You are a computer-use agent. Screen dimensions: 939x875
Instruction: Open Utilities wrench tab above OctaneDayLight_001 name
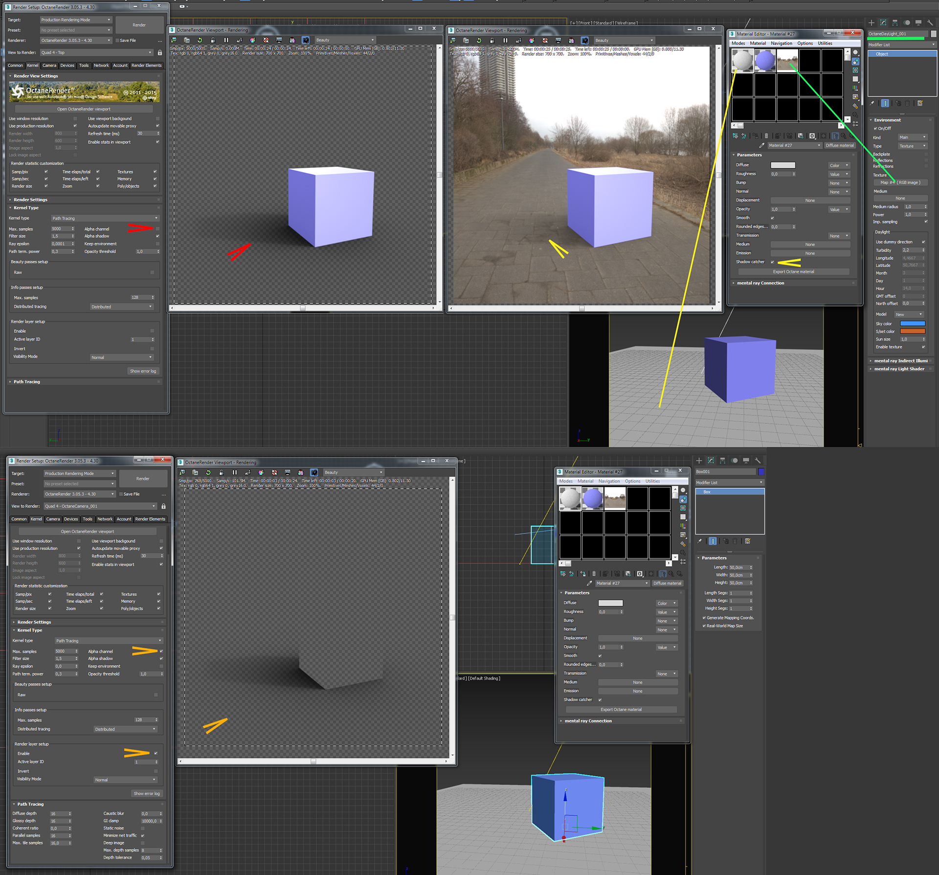(x=930, y=23)
